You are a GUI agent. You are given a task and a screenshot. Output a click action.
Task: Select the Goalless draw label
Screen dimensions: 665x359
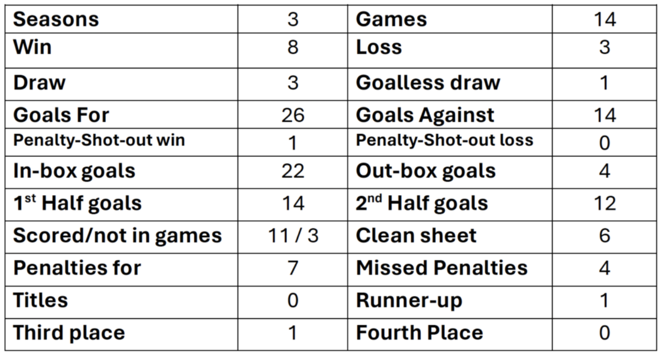coord(428,83)
